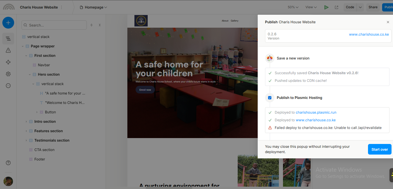Expand all tree nodes icon
Viewport: 393px width, 189px height.
pos(91,25)
